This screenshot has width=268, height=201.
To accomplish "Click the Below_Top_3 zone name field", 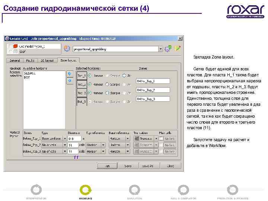I will click(x=153, y=99).
